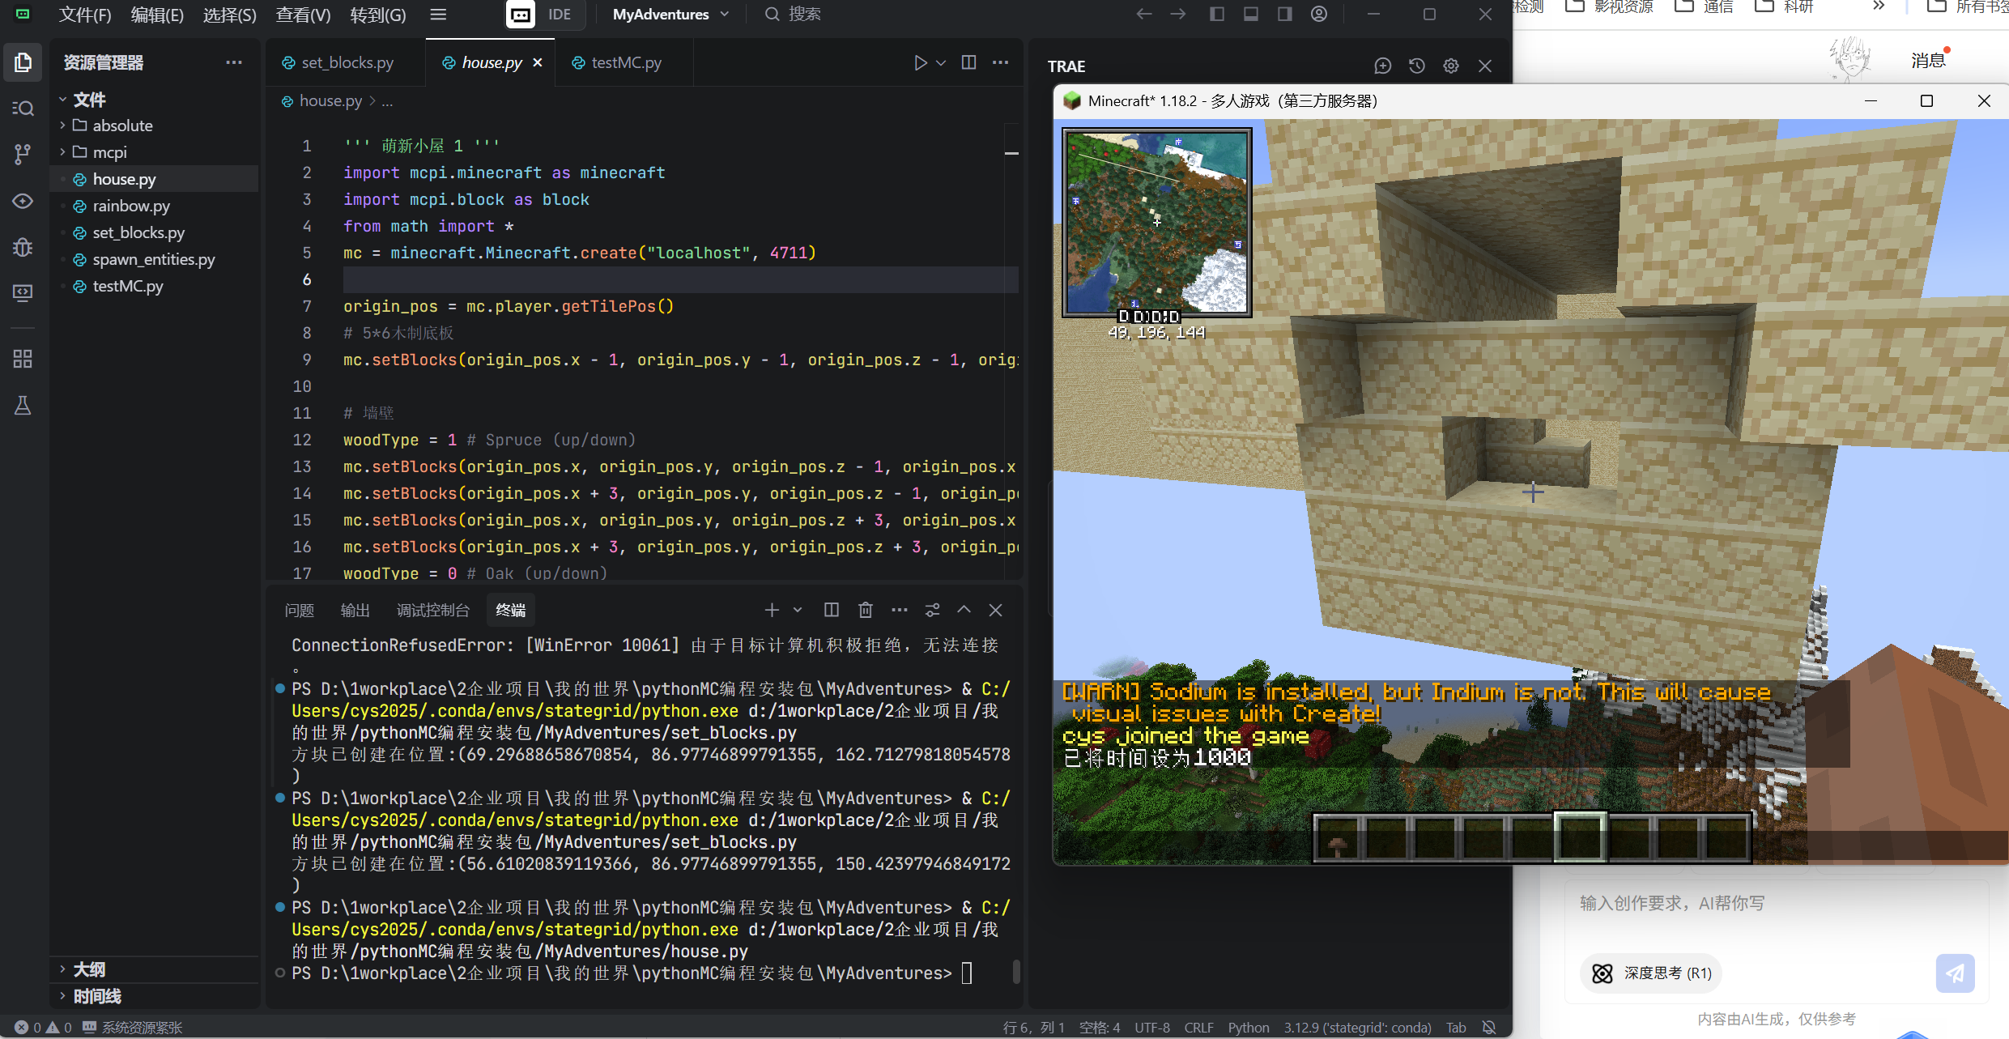This screenshot has height=1039, width=2009.
Task: Open the Remote Explorer monitor icon
Action: (23, 292)
